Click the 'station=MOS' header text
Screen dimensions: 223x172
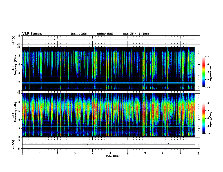(x=105, y=34)
